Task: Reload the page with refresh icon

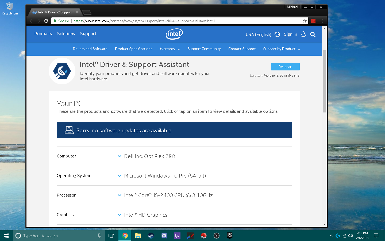Action: click(46, 21)
